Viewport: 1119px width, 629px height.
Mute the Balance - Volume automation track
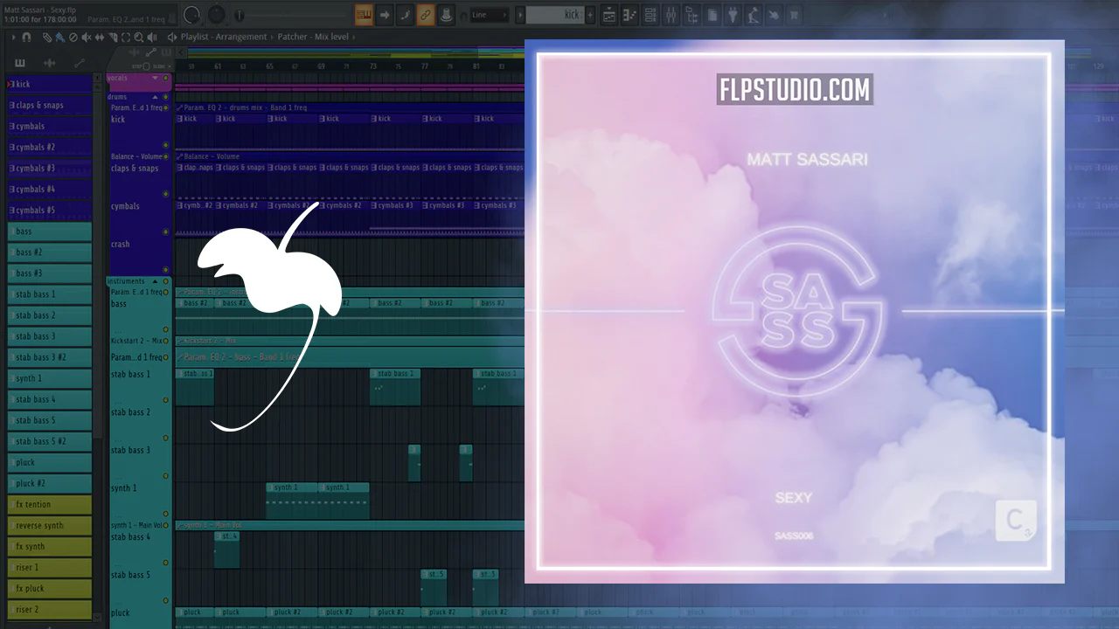coord(166,156)
